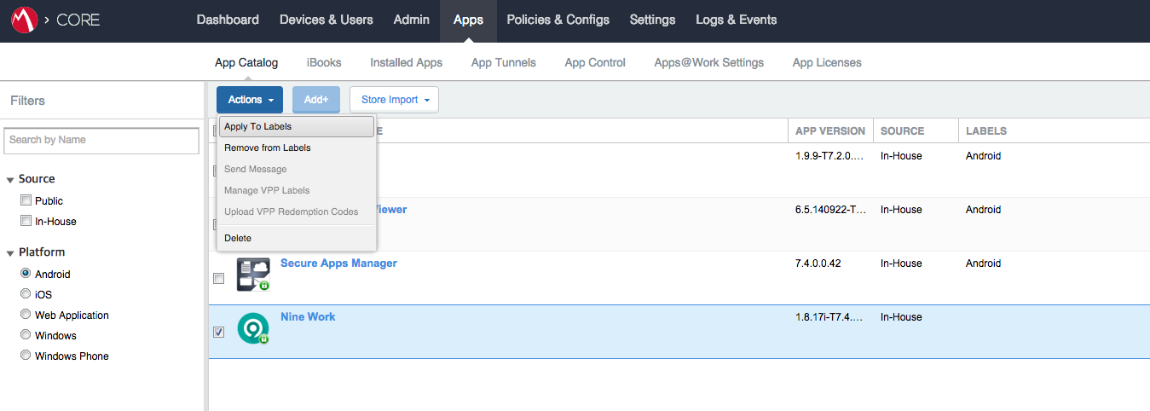Image resolution: width=1150 pixels, height=411 pixels.
Task: Open the Settings tab
Action: coord(653,20)
